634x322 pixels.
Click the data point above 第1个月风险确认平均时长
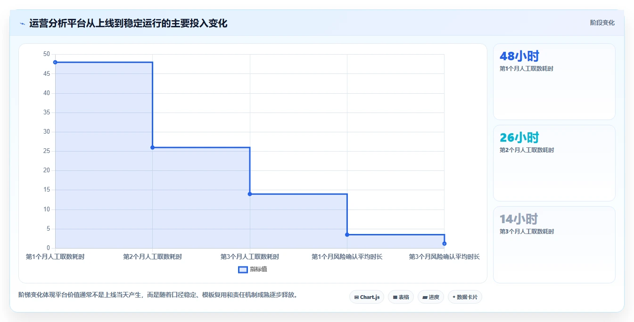[347, 234]
